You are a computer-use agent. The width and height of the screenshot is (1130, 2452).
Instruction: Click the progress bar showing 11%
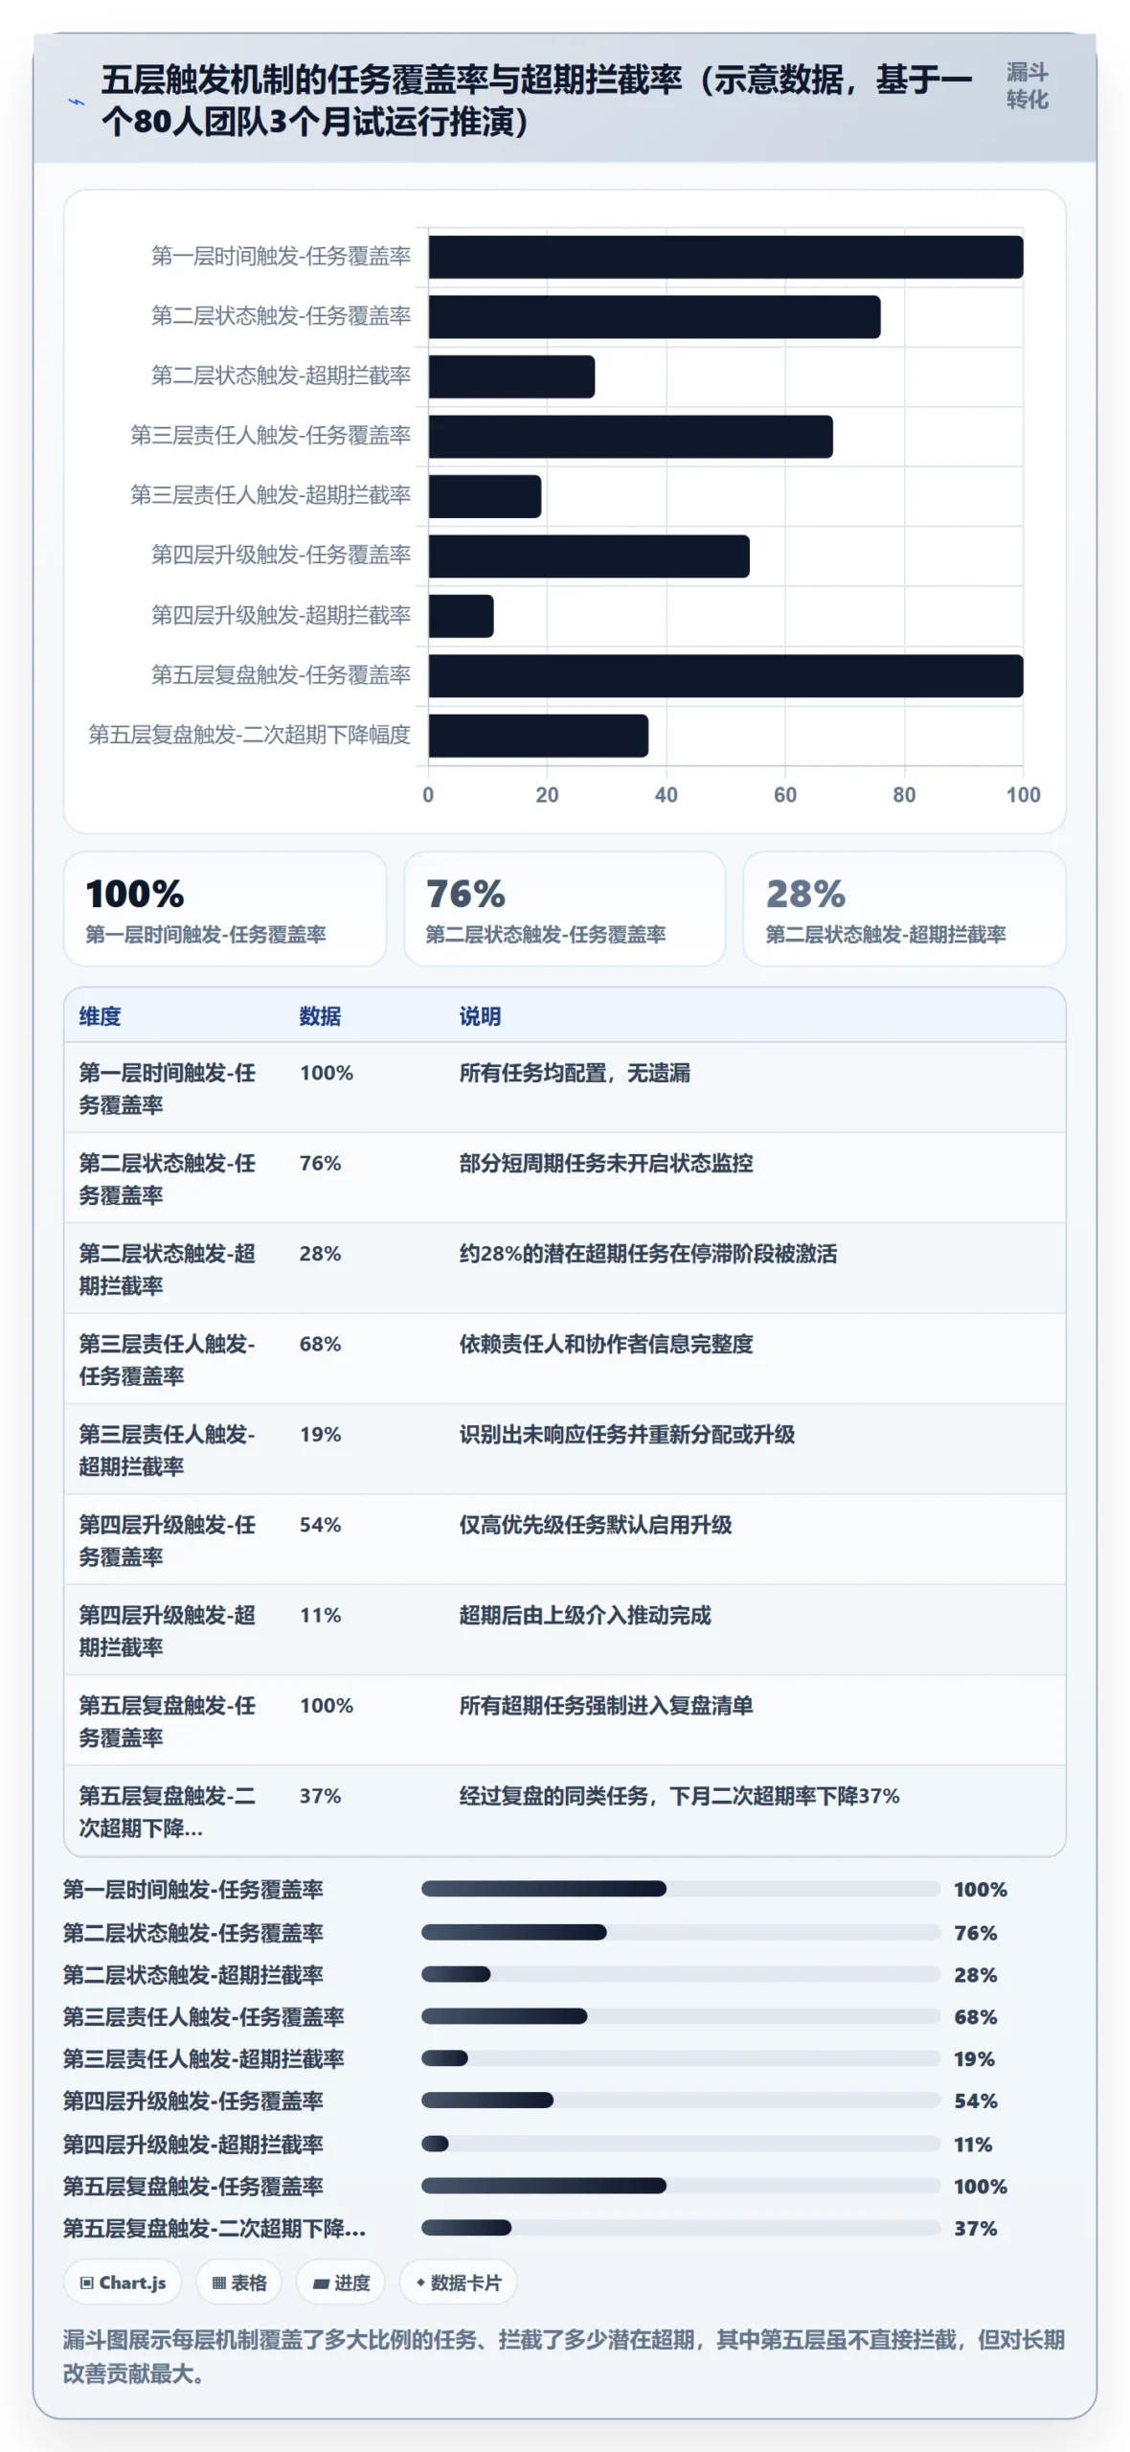(x=681, y=2144)
